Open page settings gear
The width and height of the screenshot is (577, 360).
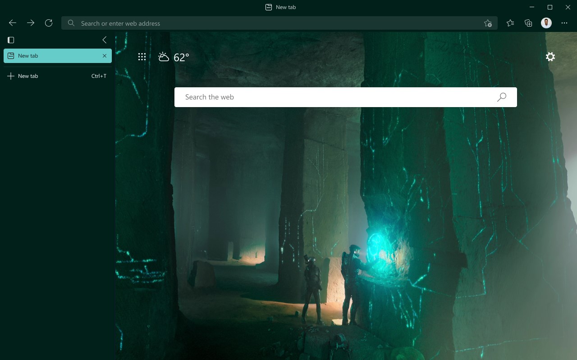pyautogui.click(x=550, y=57)
